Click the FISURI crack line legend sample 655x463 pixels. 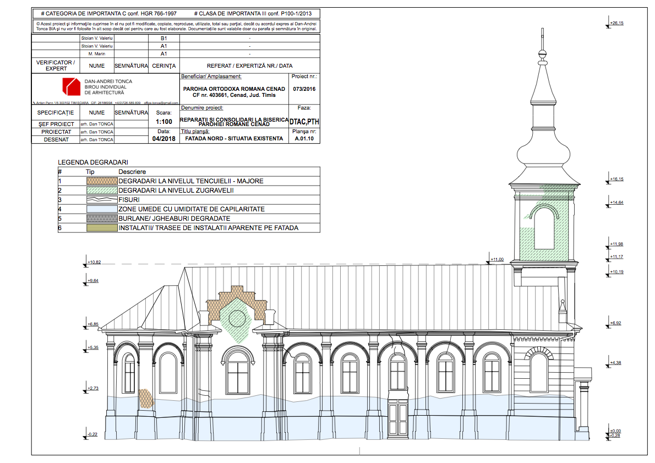pos(101,200)
